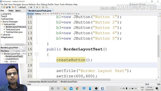161x91 pixels.
Task: Select j_programs project
Action: [6, 14]
